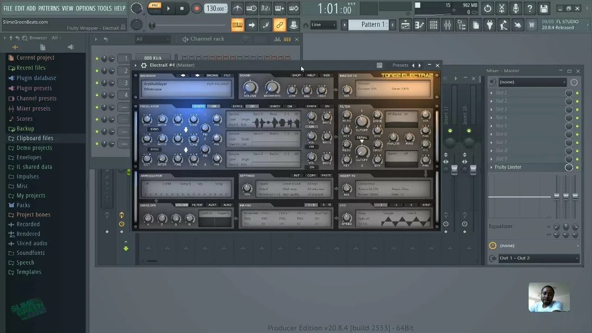Viewport: 592px width, 333px height.
Task: Open the Channel rack icon in toolbar
Action: click(x=433, y=25)
